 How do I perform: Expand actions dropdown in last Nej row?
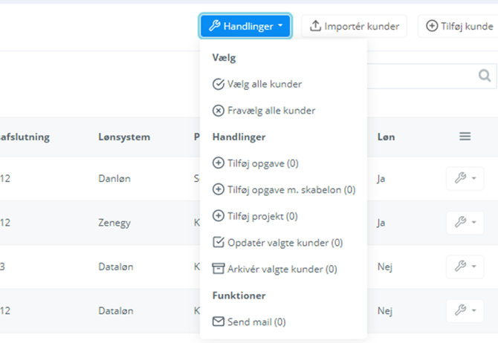coord(465,310)
